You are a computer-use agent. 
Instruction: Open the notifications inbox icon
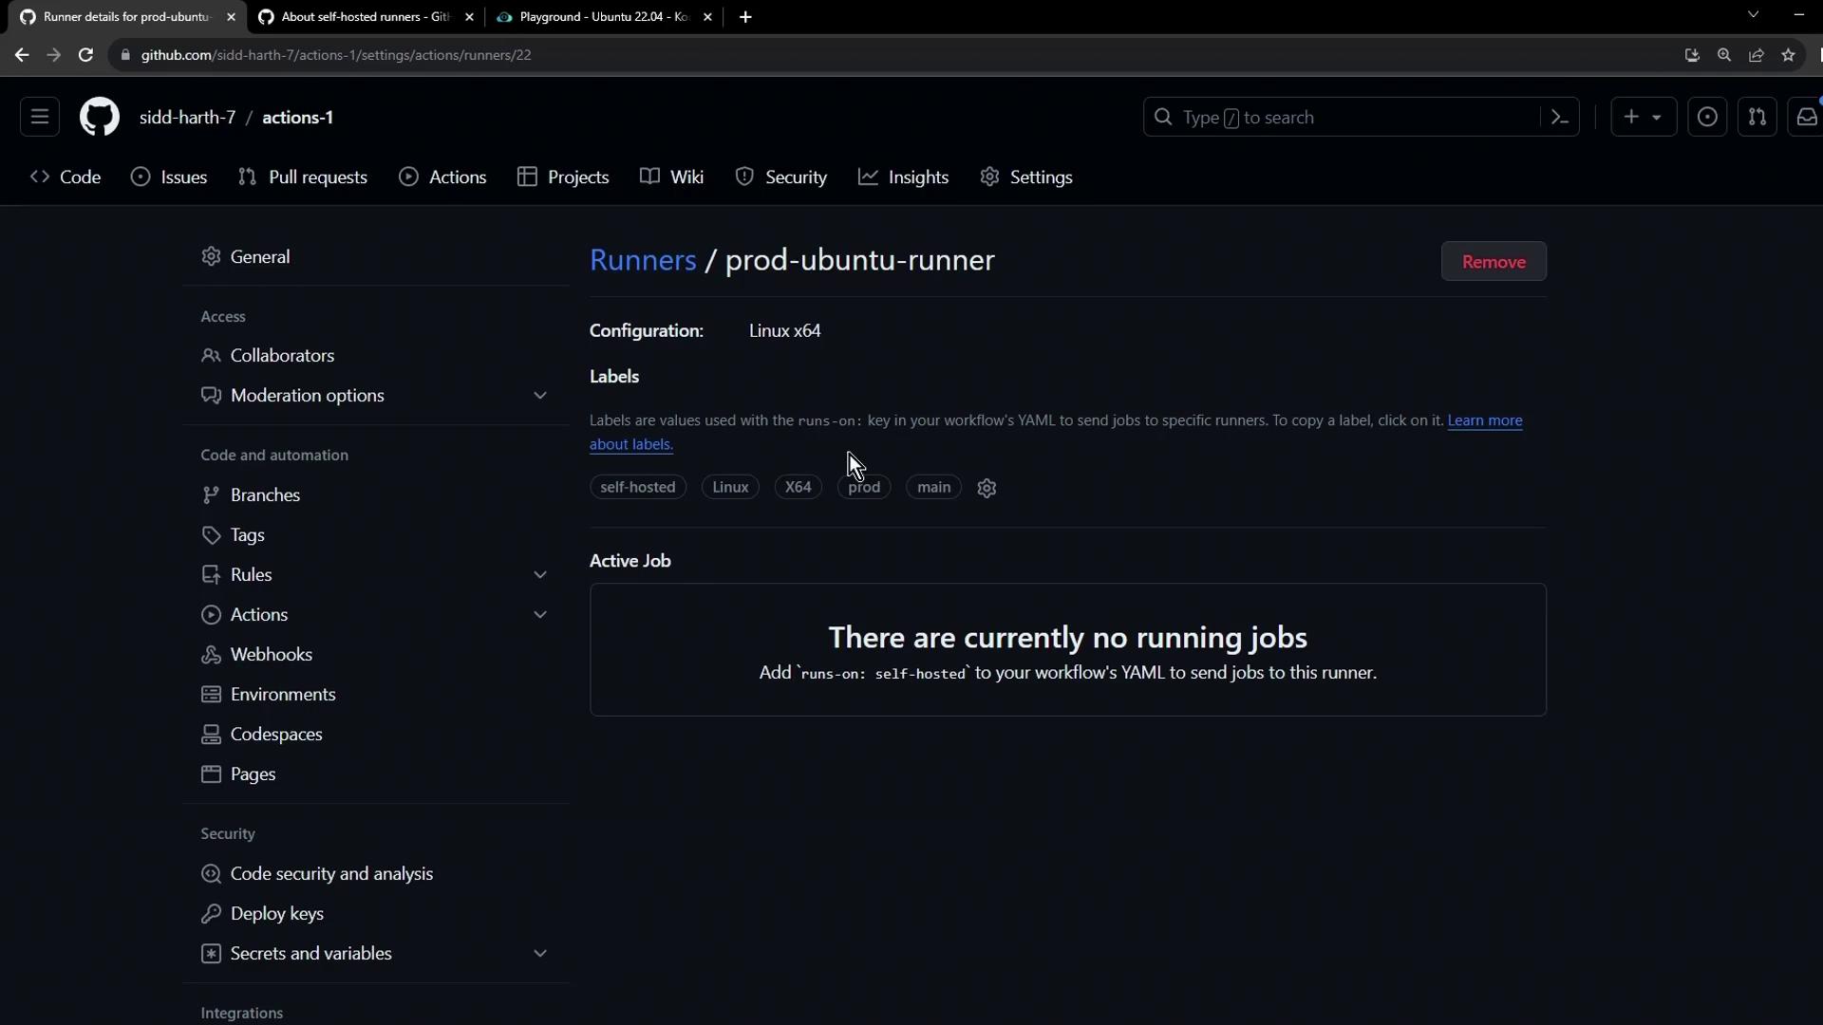tap(1806, 118)
